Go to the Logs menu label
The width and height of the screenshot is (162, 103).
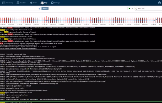(x=46, y=3)
